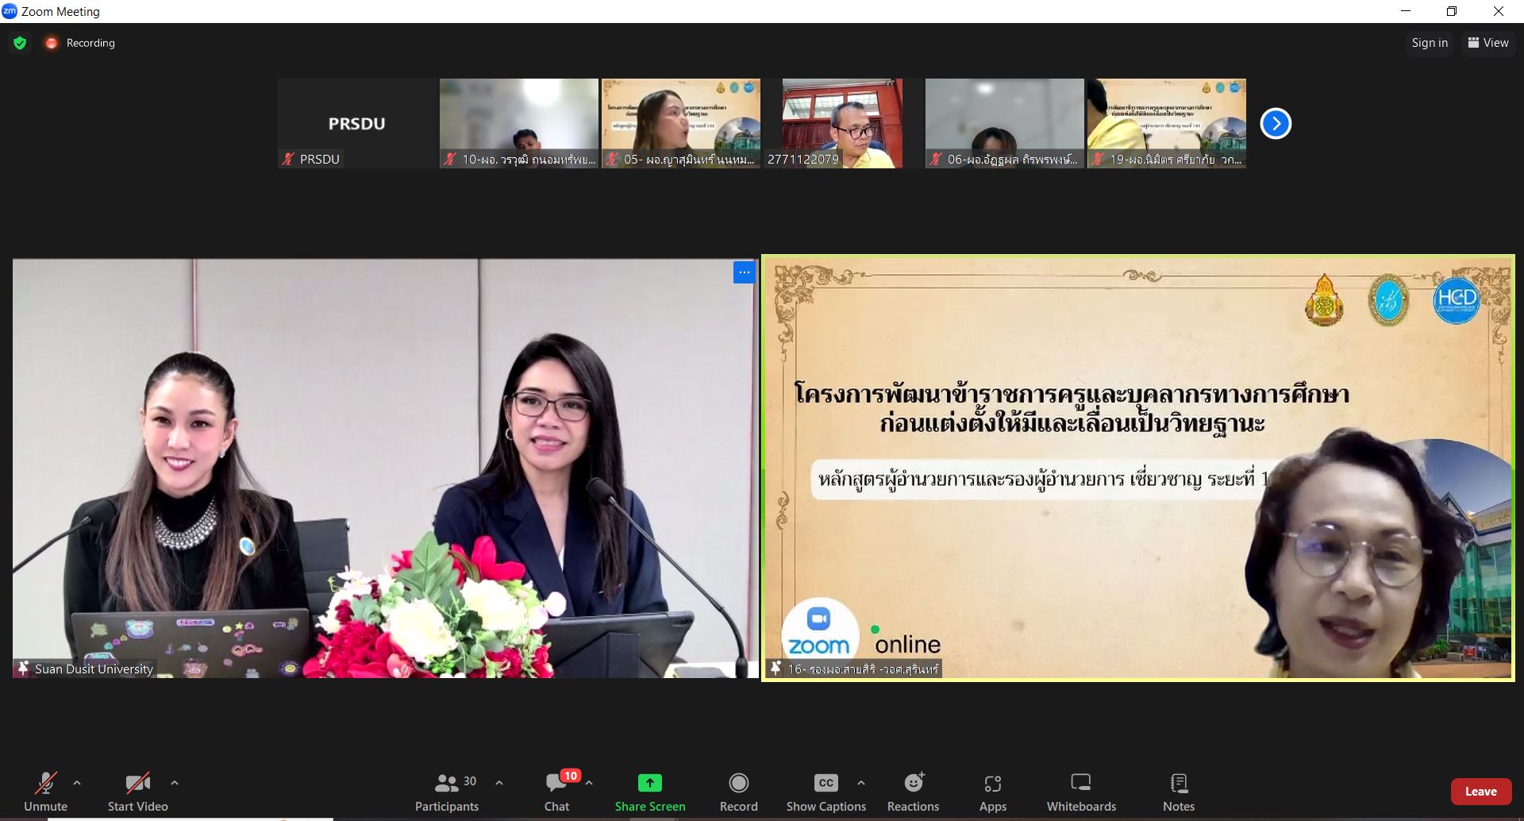Open Whiteboards

(x=1080, y=792)
